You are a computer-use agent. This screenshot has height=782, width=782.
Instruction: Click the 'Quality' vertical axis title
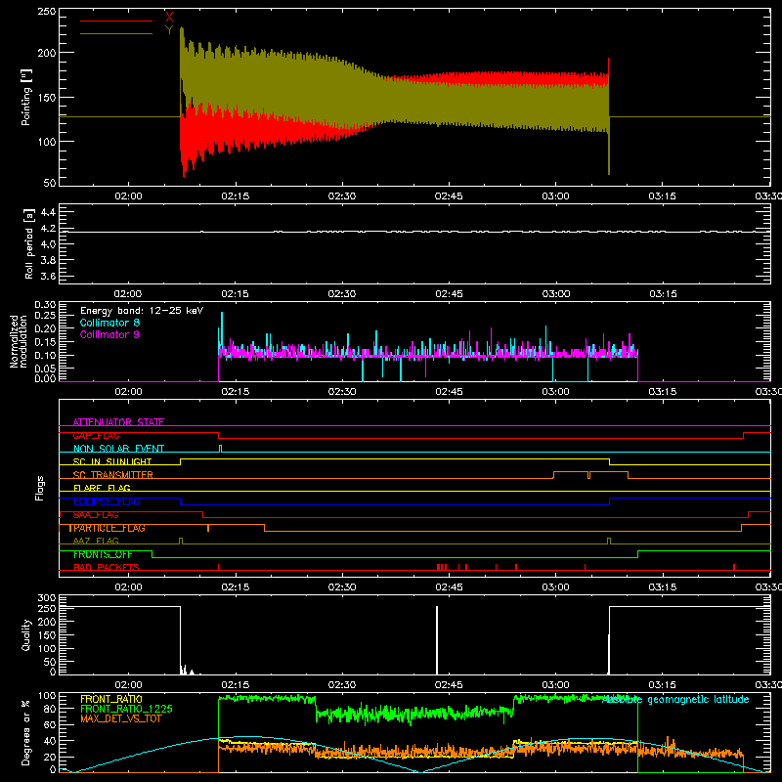26,634
